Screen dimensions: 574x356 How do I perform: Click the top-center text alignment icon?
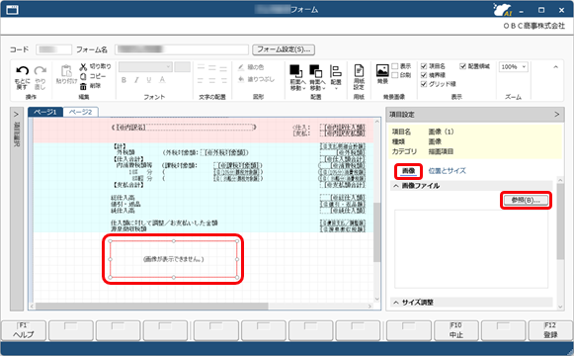pyautogui.click(x=212, y=68)
